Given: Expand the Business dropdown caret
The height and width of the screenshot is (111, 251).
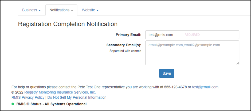Looking at the screenshot, I should click(x=40, y=10).
